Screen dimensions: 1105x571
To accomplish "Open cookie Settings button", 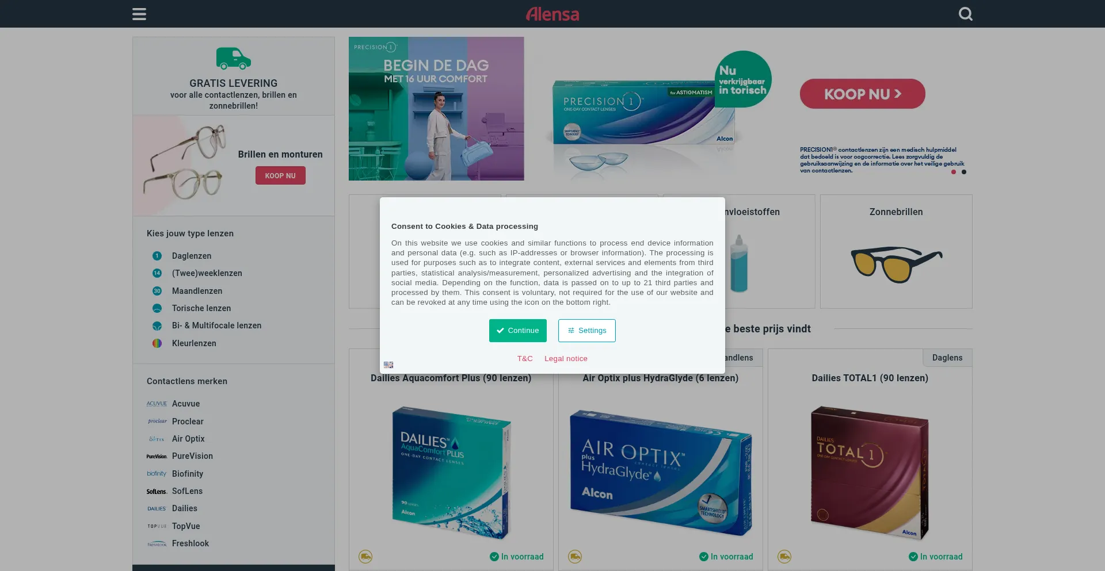I will tap(587, 331).
